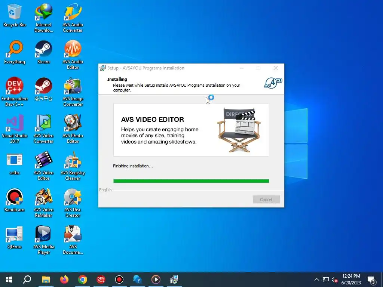The width and height of the screenshot is (383, 287).
Task: Open the notification center icon
Action: [x=371, y=280]
